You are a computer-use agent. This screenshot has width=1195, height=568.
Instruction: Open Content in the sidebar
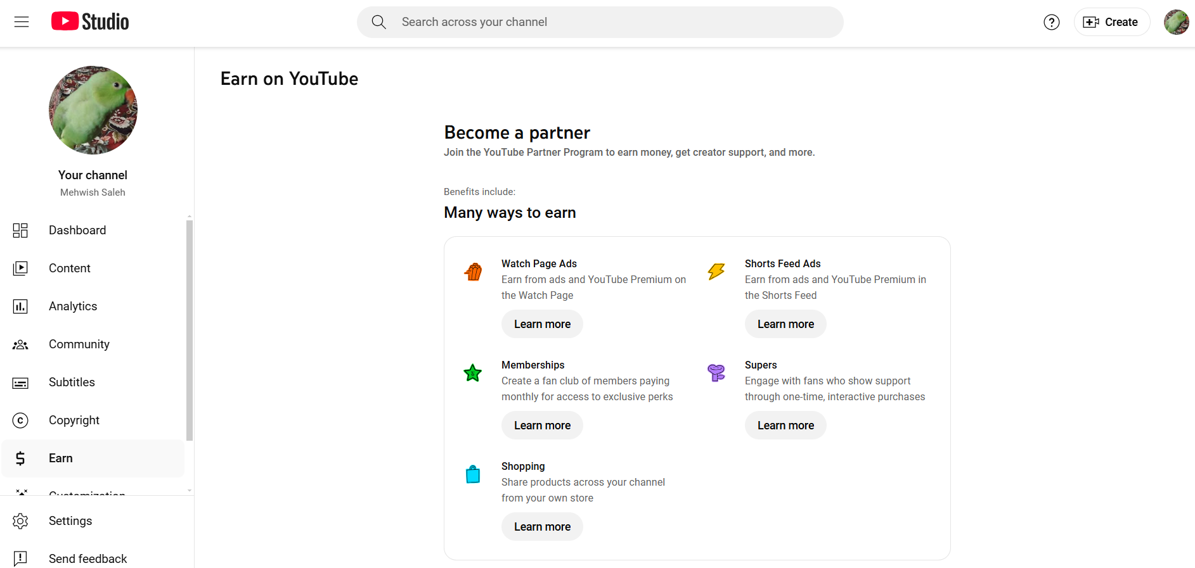[70, 268]
